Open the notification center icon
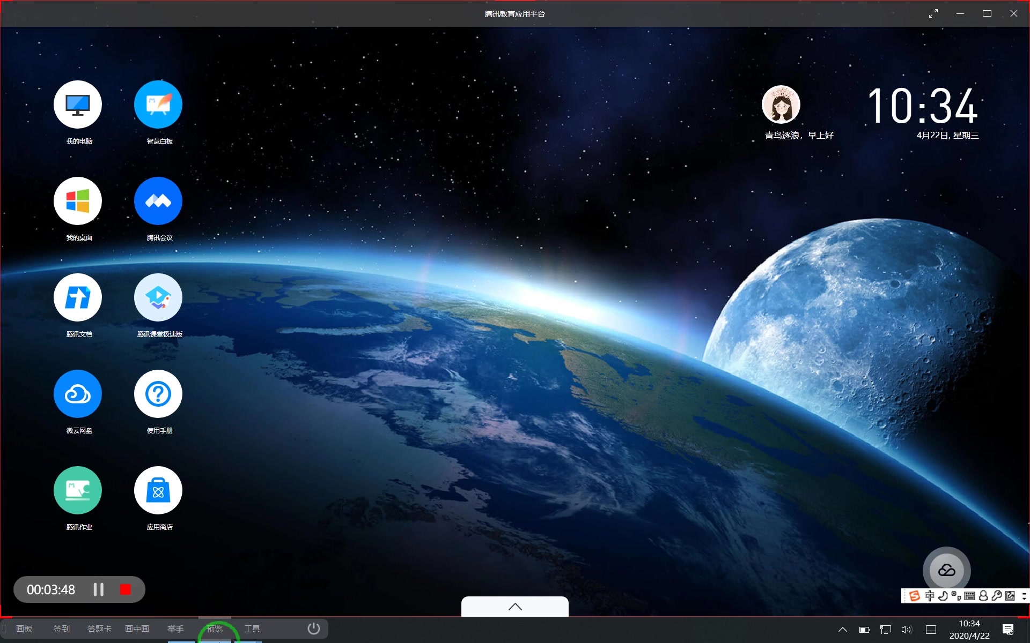The image size is (1030, 643). 1008,630
